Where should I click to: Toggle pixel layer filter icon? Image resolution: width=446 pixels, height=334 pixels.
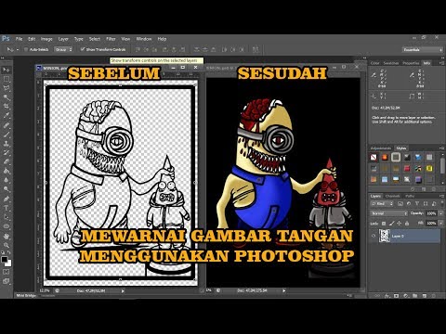[400, 203]
